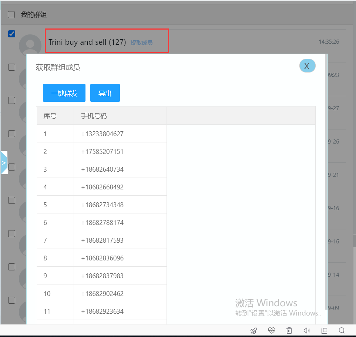Uncheck the Trini buy and sell checkbox
356x337 pixels.
coord(11,34)
